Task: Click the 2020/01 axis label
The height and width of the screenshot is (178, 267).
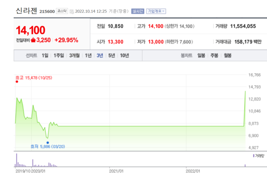Action: click(38, 171)
